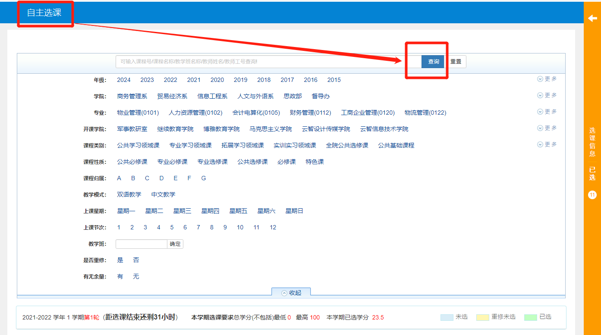
Task: Focus the course search input box
Action: point(267,62)
